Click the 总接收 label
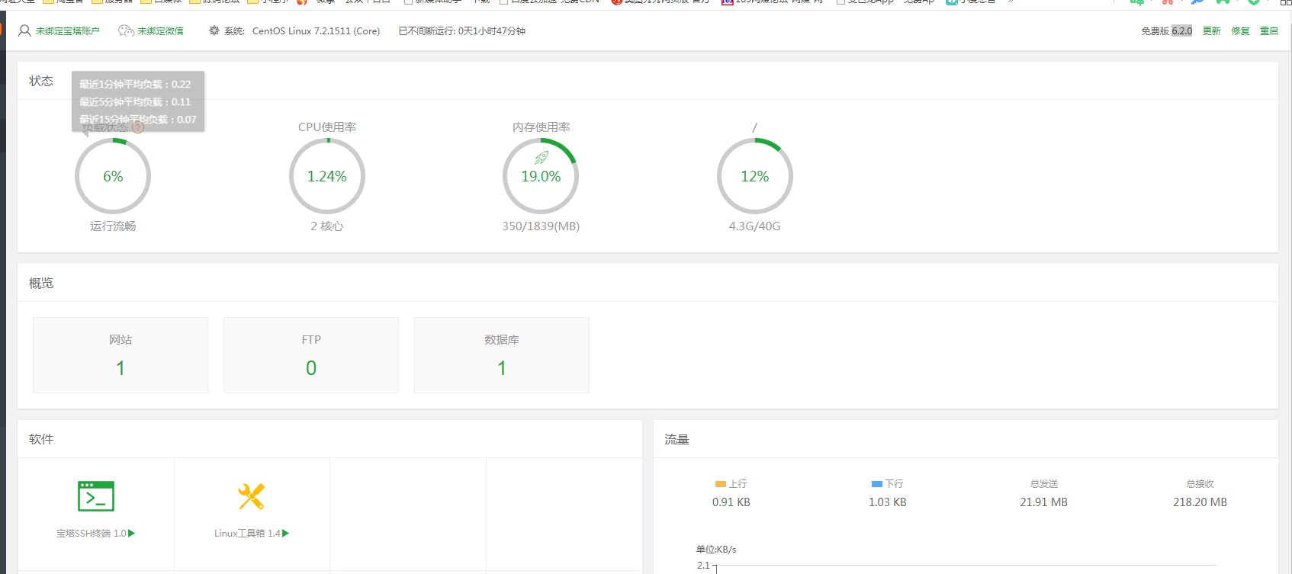The height and width of the screenshot is (574, 1292). [x=1200, y=484]
